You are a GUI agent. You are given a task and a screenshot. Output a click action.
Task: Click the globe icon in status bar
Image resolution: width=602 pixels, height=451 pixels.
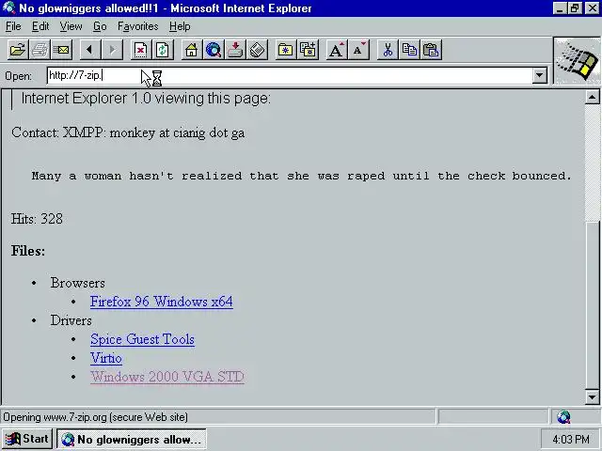coord(563,417)
